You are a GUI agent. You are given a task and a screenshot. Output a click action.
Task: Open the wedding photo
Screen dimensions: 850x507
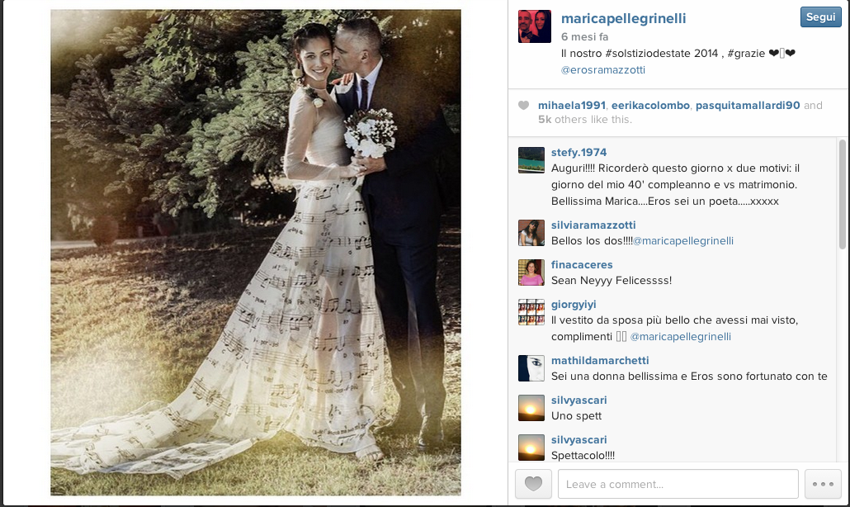coord(256,252)
